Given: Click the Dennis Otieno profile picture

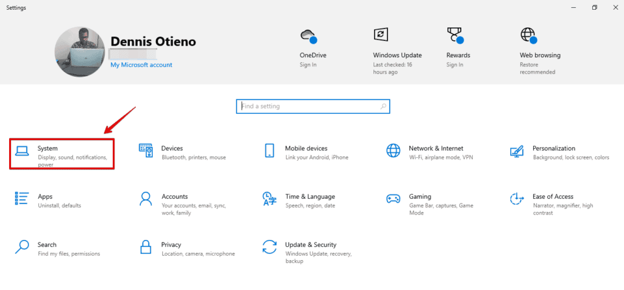Looking at the screenshot, I should 79,51.
